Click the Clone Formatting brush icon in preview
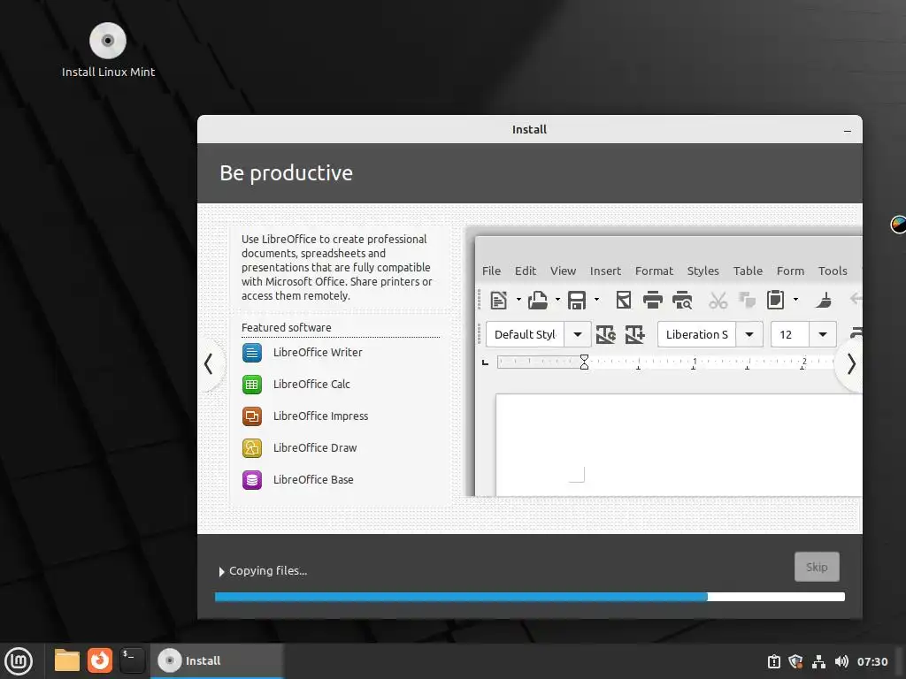Image resolution: width=906 pixels, height=679 pixels. [824, 301]
